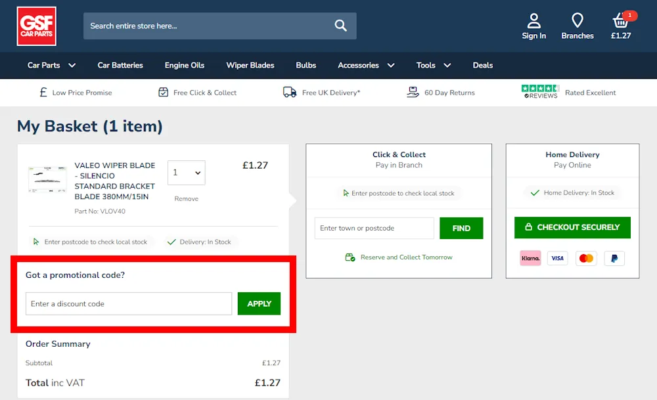Image resolution: width=657 pixels, height=400 pixels.
Task: Click Enter postcode link under basket item
Action: [95, 242]
